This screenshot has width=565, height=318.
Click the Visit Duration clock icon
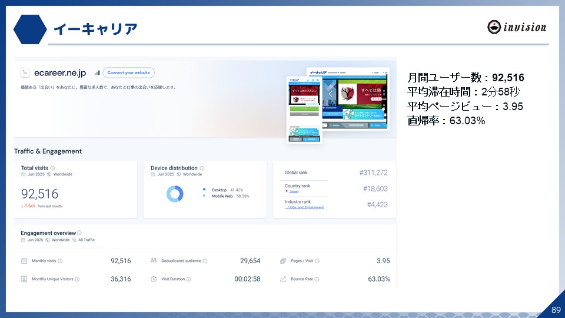[x=154, y=279]
